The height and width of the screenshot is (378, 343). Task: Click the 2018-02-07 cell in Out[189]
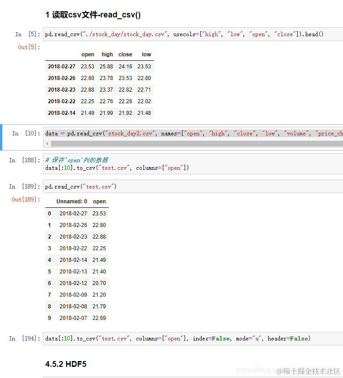click(x=73, y=318)
